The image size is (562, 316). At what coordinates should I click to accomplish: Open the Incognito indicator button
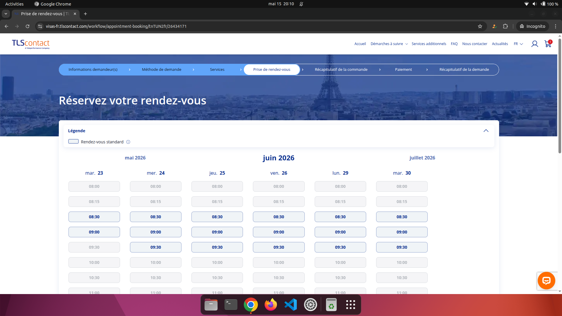click(532, 26)
